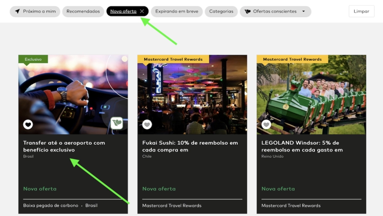383x216 pixels.
Task: Switch to the Expirando em breve filter
Action: [177, 11]
